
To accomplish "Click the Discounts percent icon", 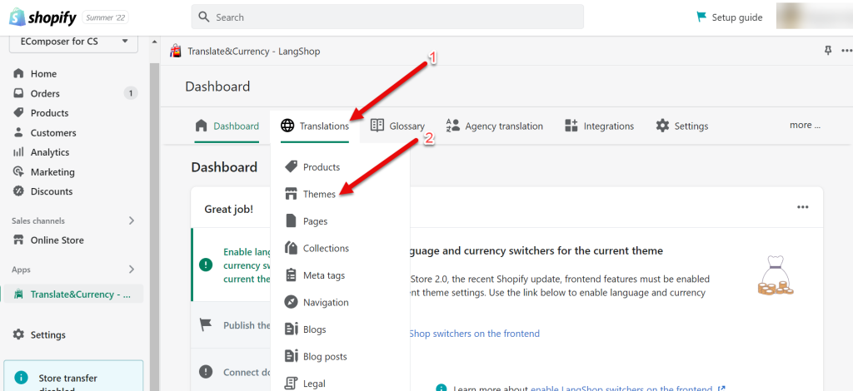I will pos(18,191).
